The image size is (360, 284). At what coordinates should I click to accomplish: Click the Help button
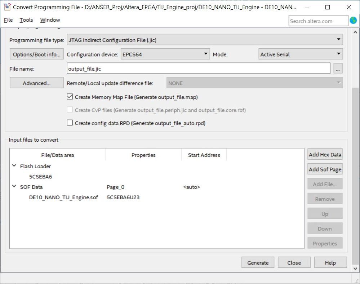point(330,262)
